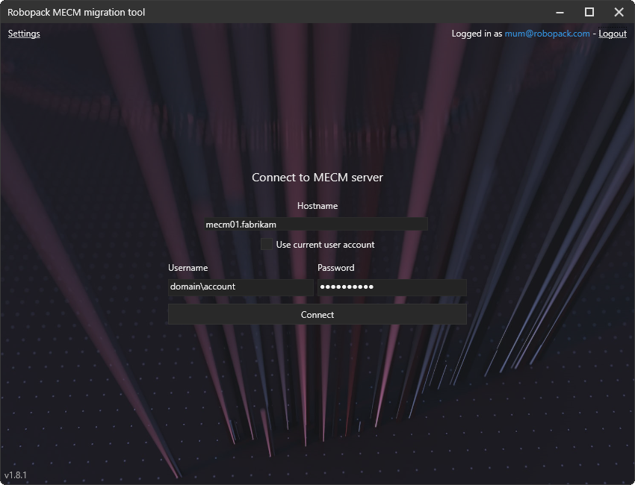Click the 'Use current user account' label text
Image resolution: width=635 pixels, height=485 pixels.
pos(325,245)
